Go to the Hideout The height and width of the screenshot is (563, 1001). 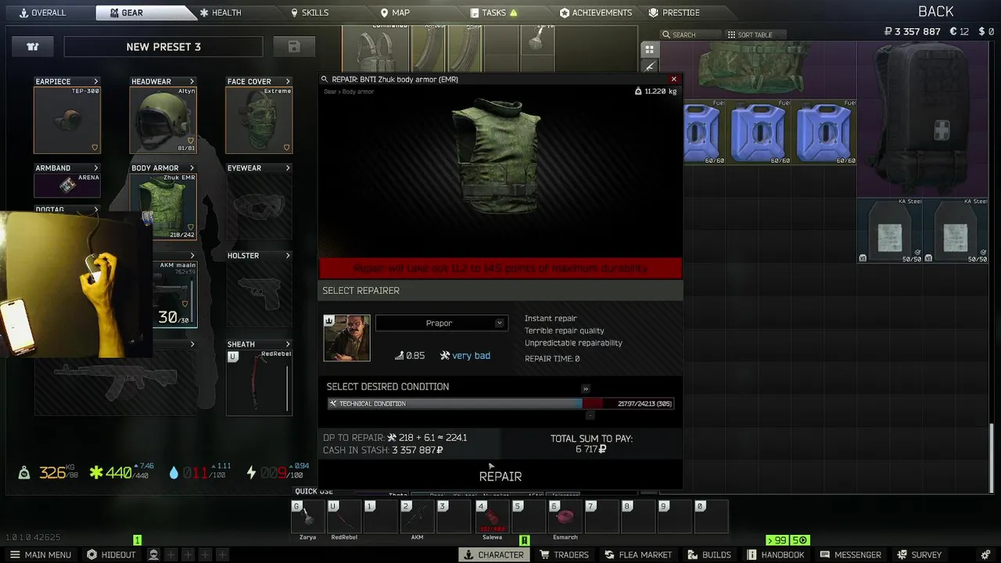click(111, 554)
